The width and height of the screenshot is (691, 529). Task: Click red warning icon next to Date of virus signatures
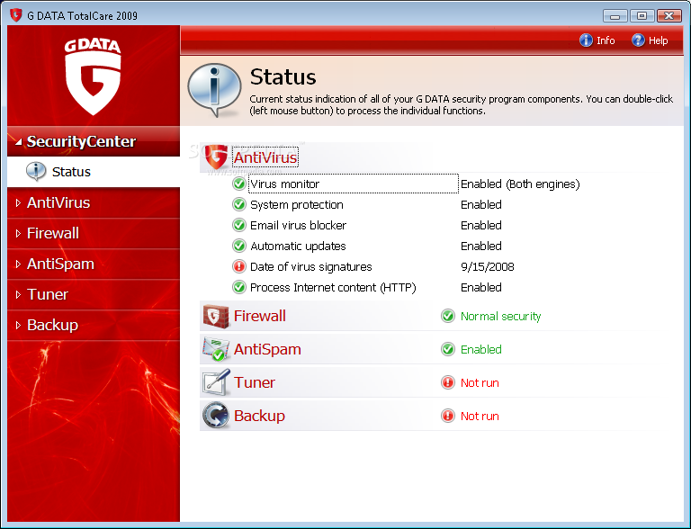click(238, 266)
